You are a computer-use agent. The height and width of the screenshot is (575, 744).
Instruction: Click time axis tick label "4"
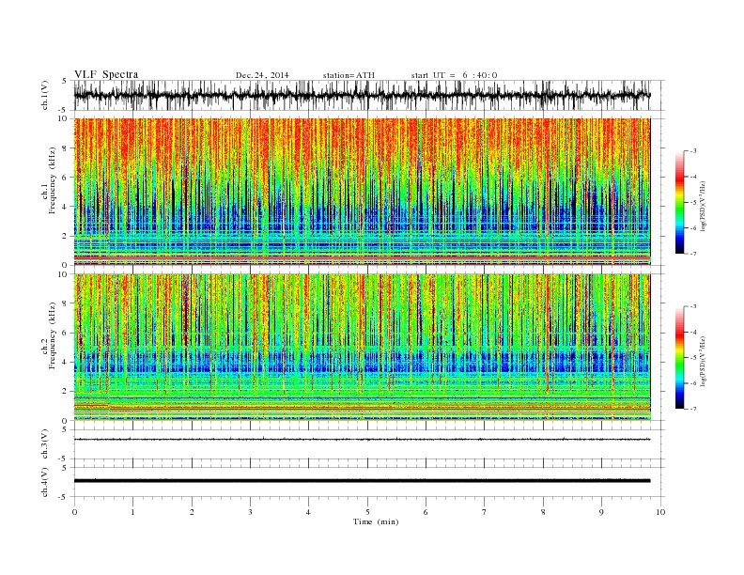pos(308,512)
